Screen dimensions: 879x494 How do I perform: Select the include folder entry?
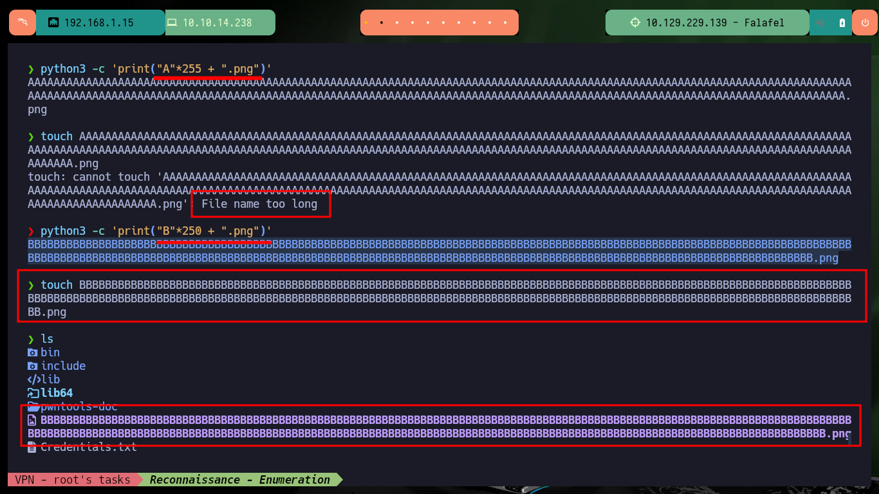click(x=57, y=366)
